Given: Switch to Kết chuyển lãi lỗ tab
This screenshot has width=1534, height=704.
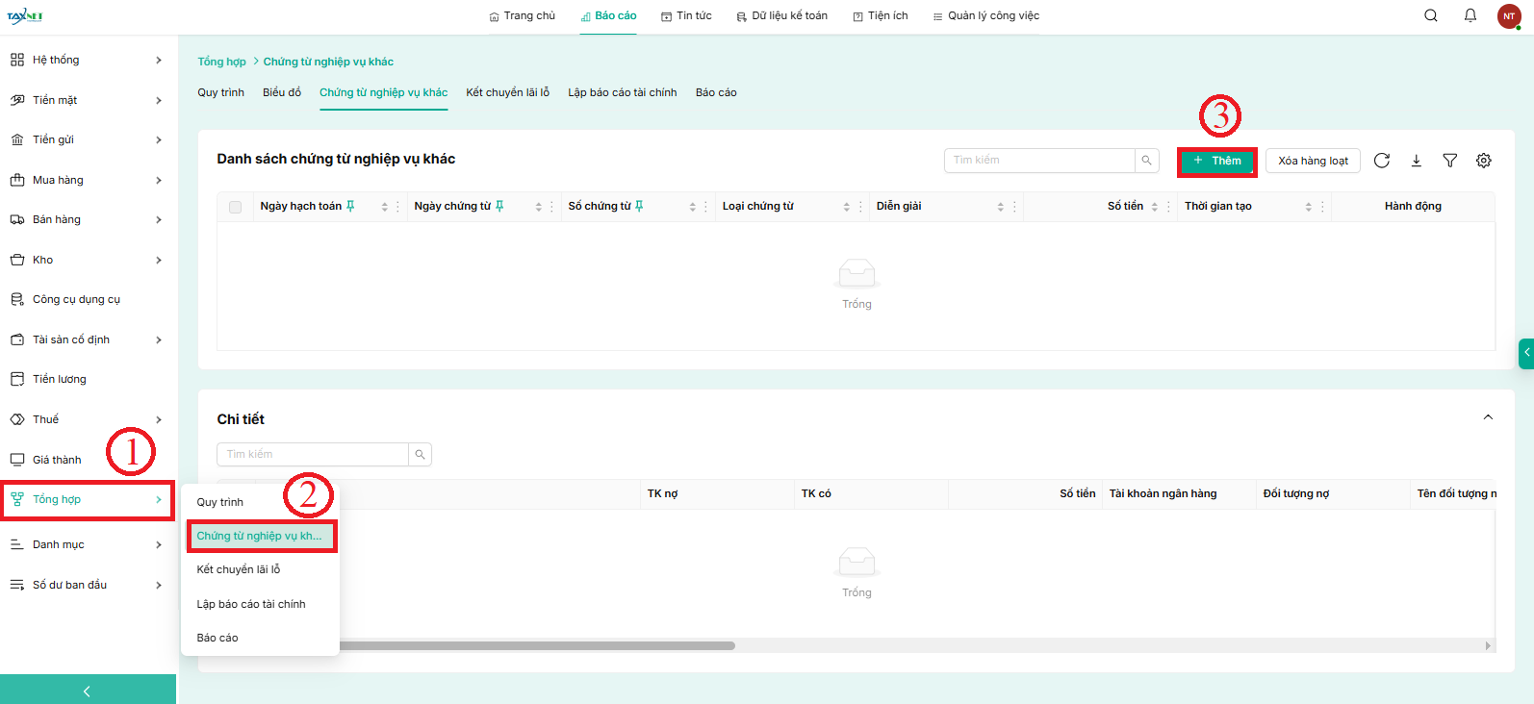Looking at the screenshot, I should 507,92.
